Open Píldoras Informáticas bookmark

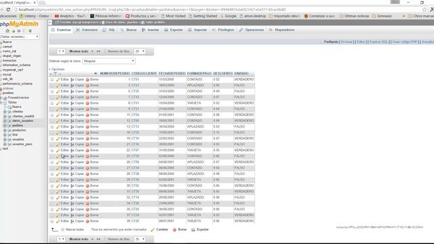click(106, 16)
